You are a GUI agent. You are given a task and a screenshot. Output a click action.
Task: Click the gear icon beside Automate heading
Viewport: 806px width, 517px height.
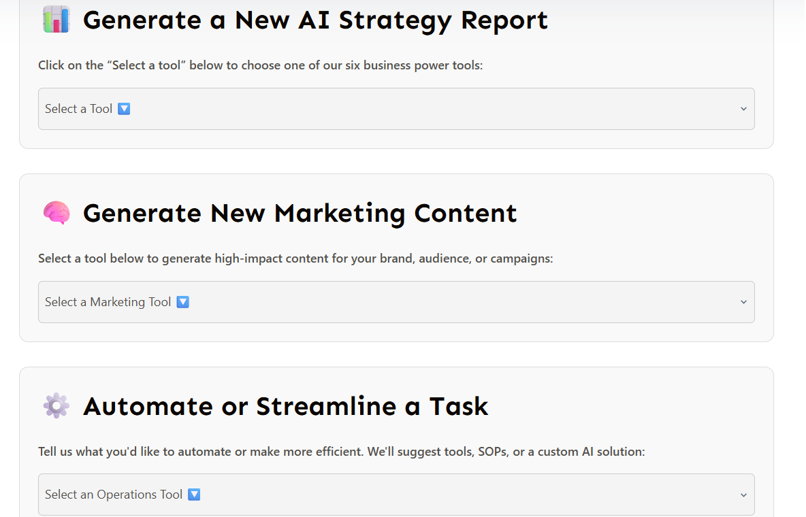pos(57,406)
